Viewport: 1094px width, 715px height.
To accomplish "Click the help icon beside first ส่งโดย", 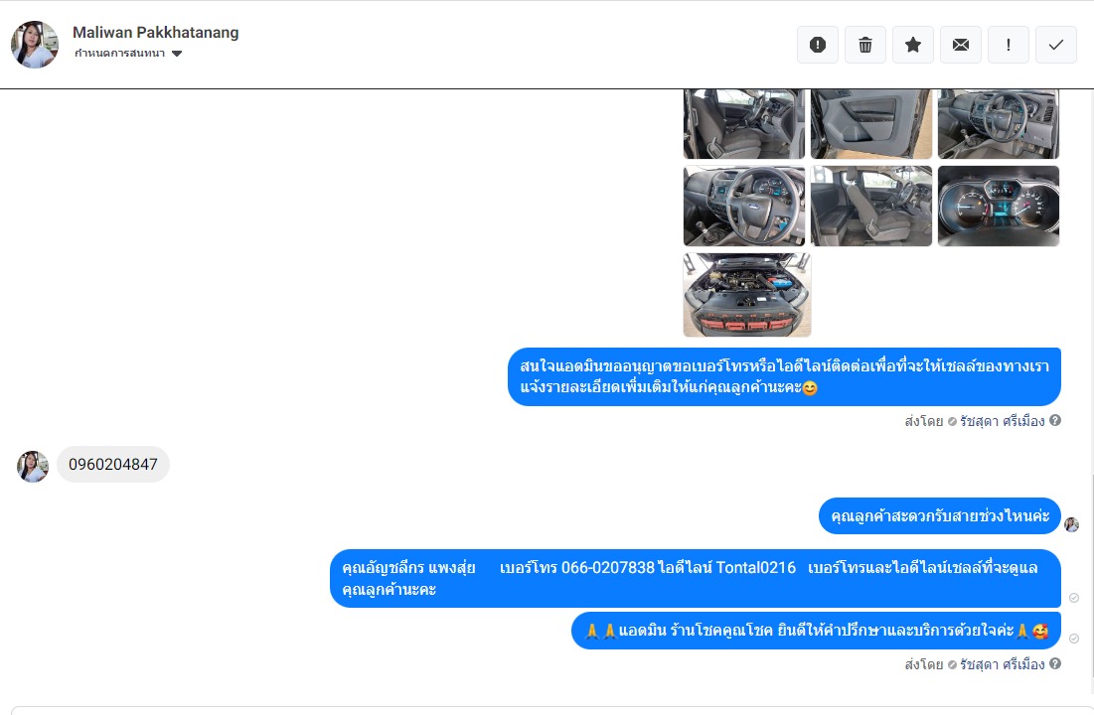I will click(x=1055, y=420).
